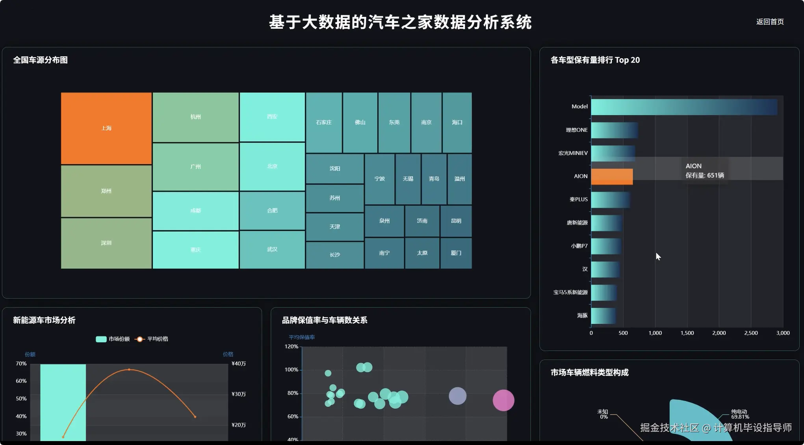Image resolution: width=804 pixels, height=445 pixels.
Task: Click the dashboard title 基于大数据的汽车之家数据分析系统
Action: [400, 23]
